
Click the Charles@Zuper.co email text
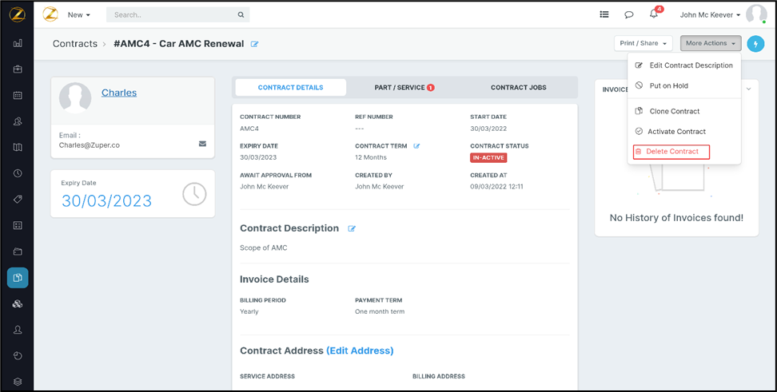[90, 145]
